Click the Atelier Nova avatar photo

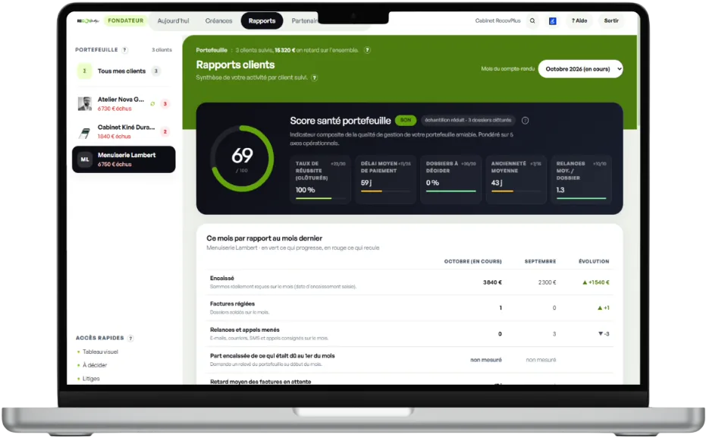coord(85,104)
